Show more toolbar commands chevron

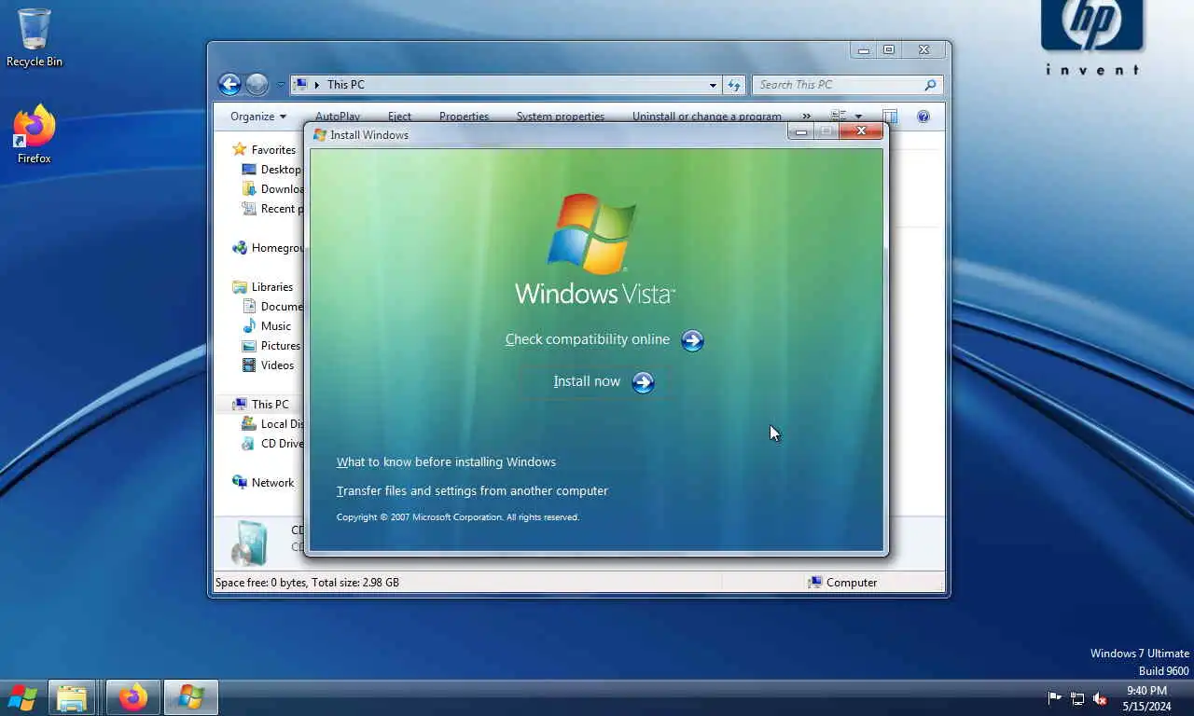807,117
